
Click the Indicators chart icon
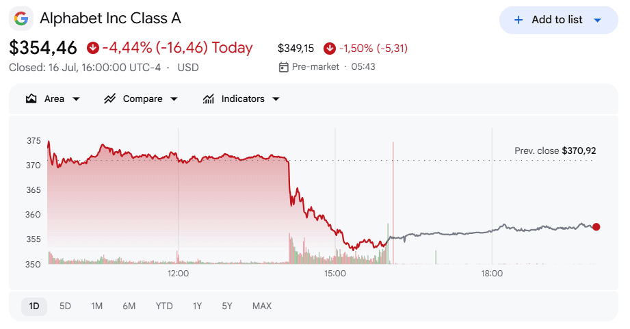208,98
